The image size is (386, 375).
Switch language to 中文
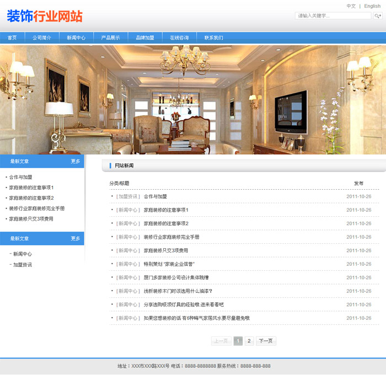pyautogui.click(x=351, y=6)
